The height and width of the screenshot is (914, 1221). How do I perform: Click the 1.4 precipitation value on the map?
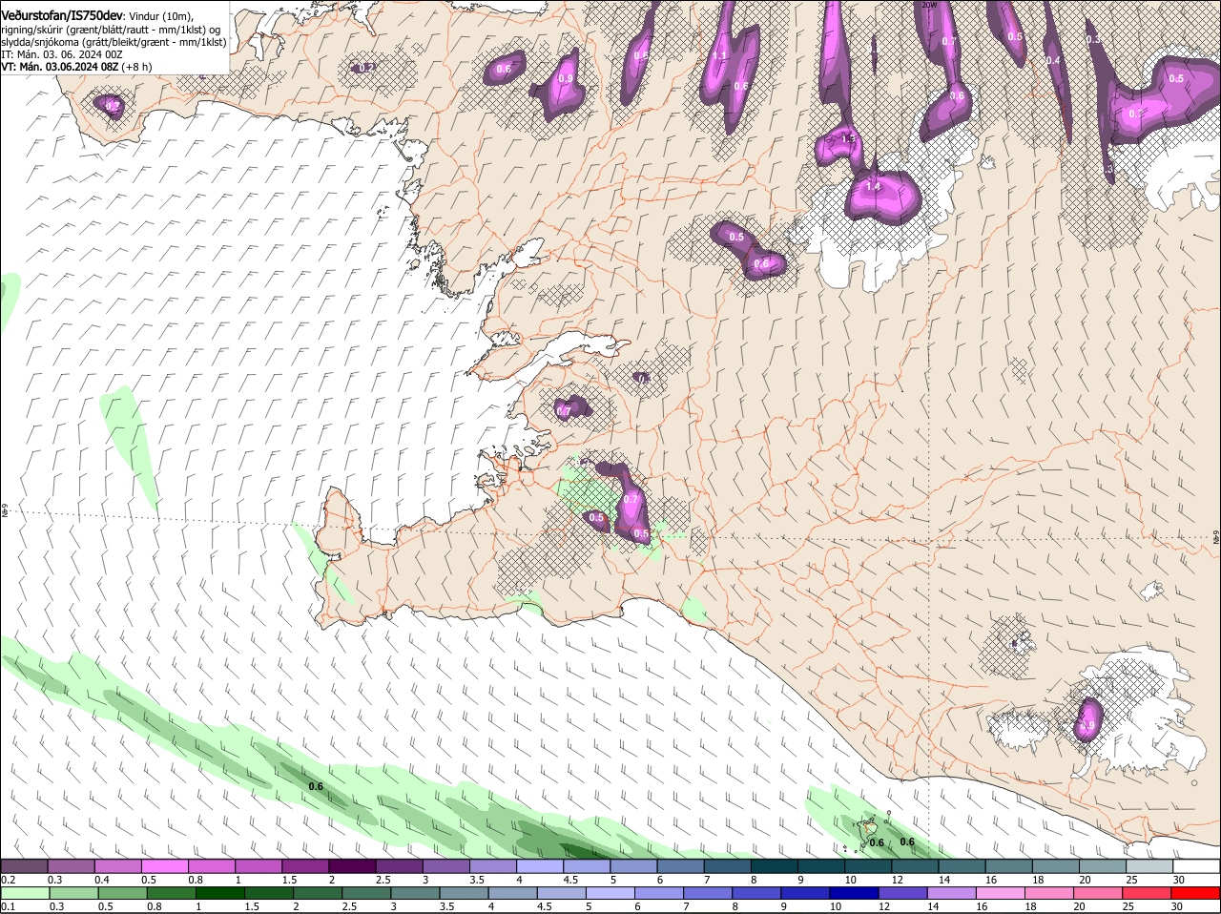pos(872,186)
